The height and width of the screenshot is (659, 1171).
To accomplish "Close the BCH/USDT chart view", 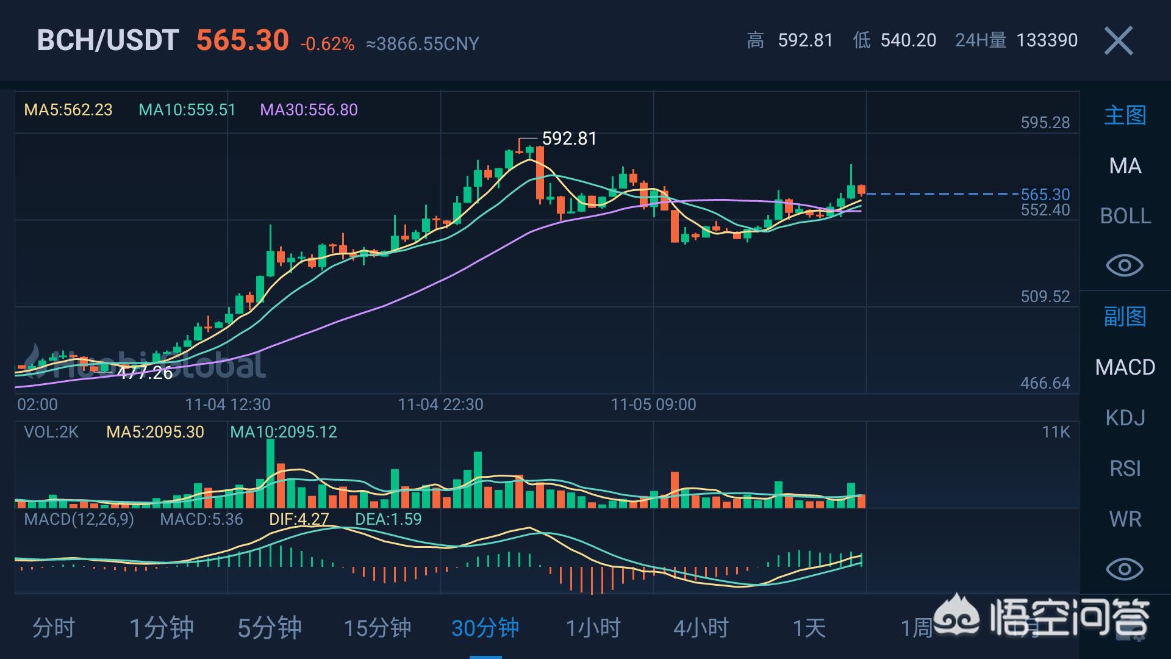I will 1118,41.
